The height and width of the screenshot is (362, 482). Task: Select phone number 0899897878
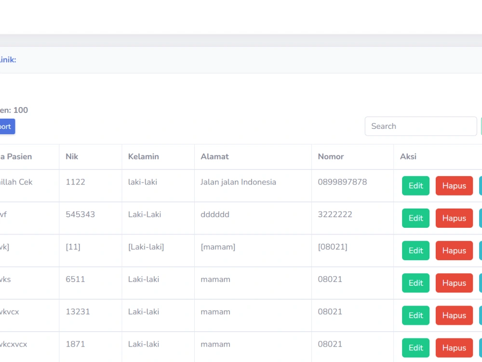click(x=342, y=182)
